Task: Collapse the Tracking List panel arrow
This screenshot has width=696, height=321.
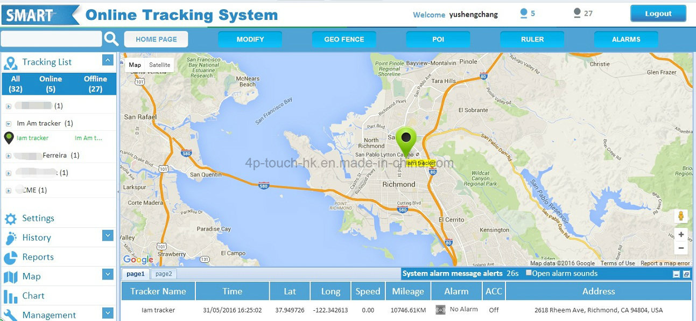Action: (108, 60)
